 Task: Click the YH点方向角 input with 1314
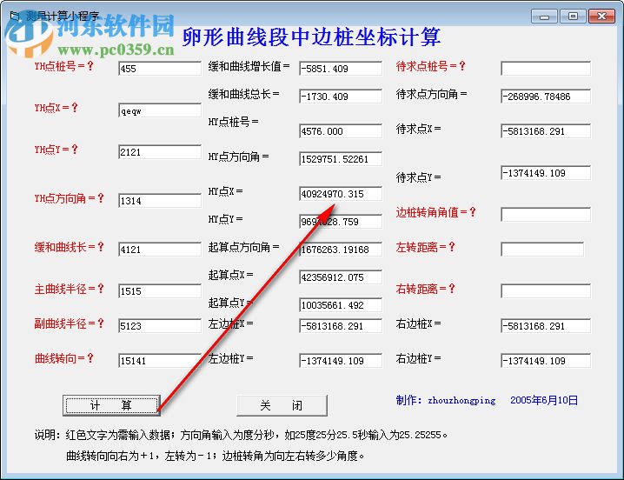point(160,200)
